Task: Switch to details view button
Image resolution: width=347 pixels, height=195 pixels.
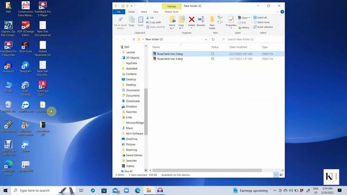Action: [276, 175]
